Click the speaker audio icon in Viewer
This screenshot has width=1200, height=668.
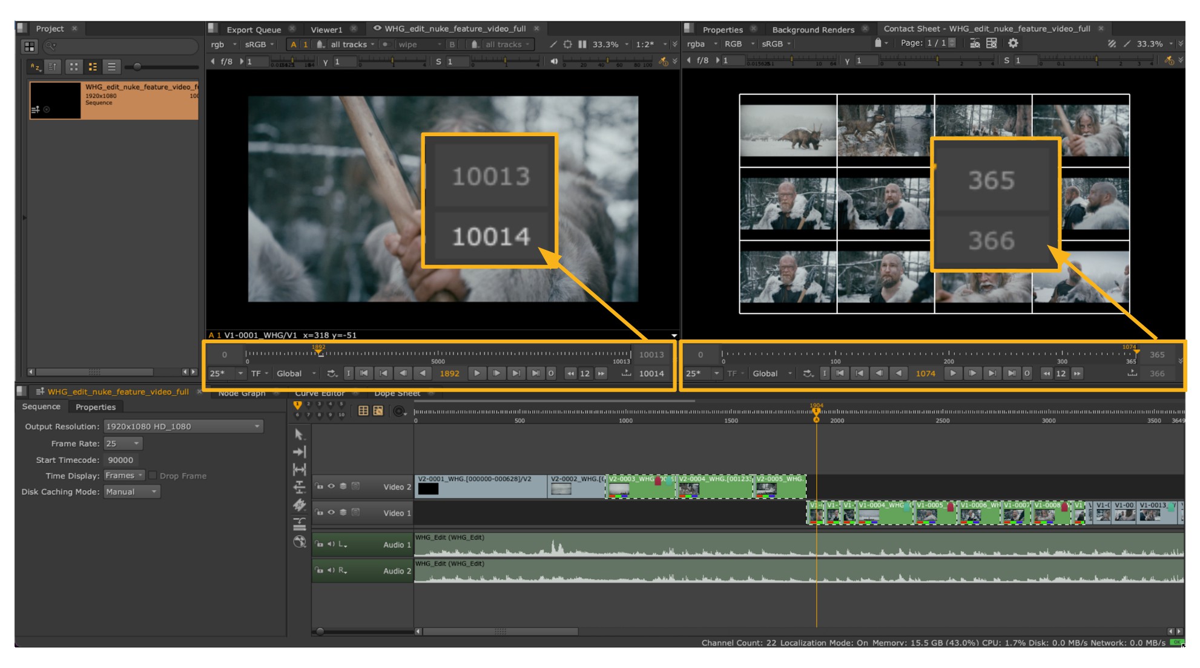(x=554, y=61)
